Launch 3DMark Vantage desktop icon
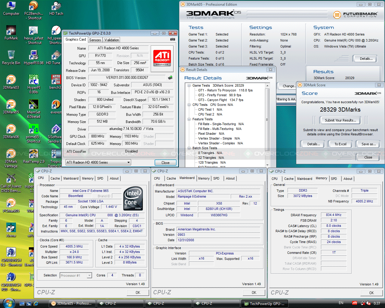This screenshot has height=308, width=385. tap(11, 159)
